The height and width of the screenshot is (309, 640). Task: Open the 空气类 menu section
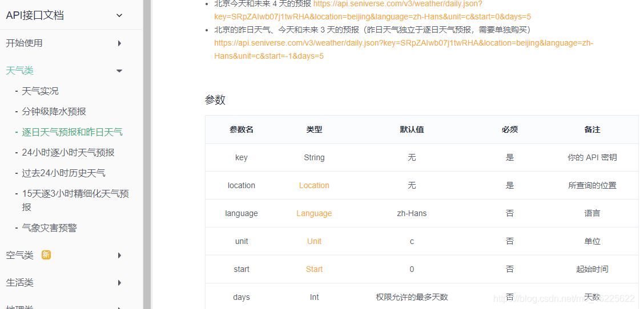click(19, 255)
